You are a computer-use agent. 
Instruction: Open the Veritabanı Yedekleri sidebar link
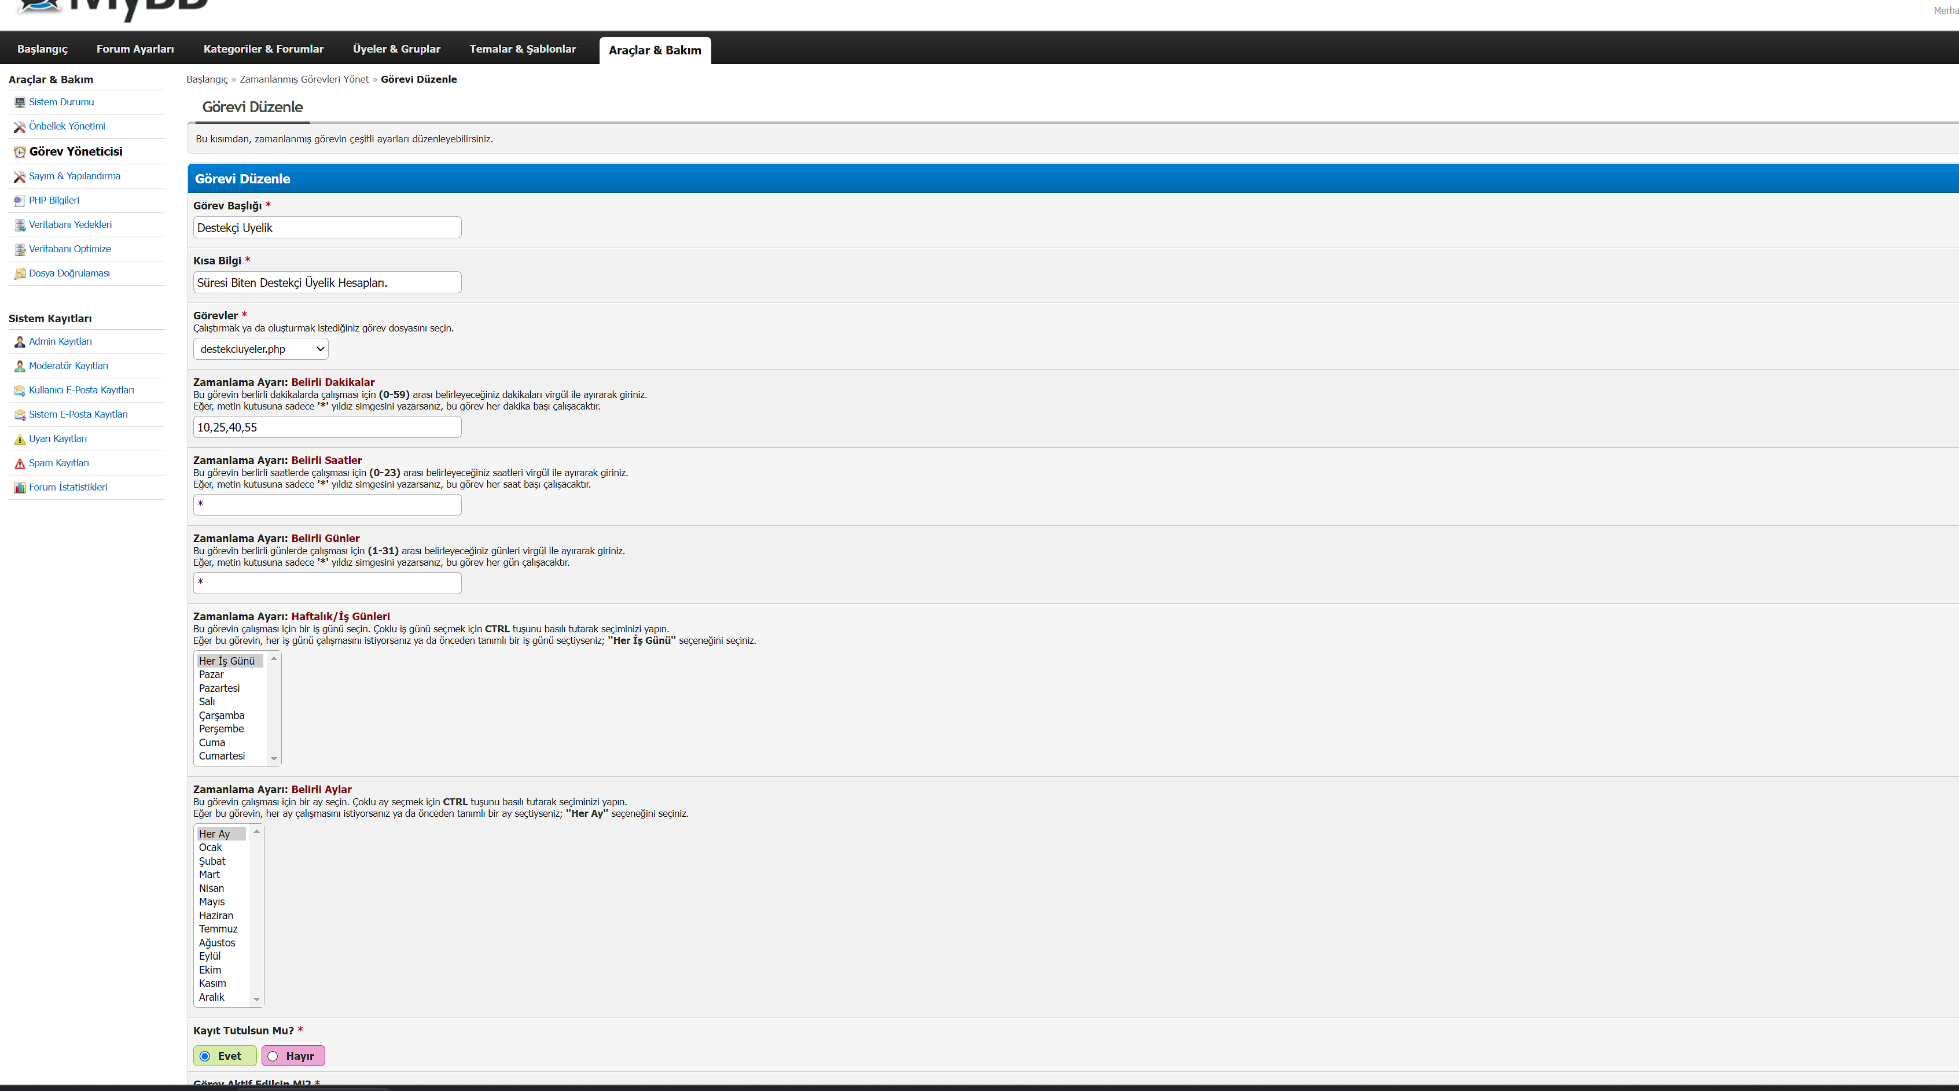click(x=70, y=224)
